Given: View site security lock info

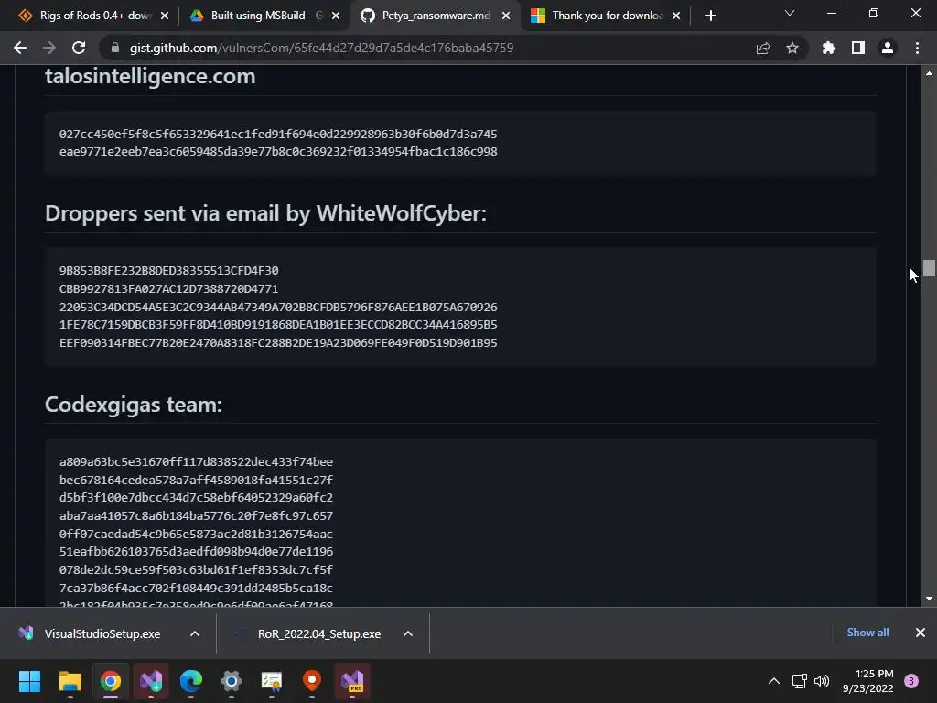Looking at the screenshot, I should coord(115,48).
